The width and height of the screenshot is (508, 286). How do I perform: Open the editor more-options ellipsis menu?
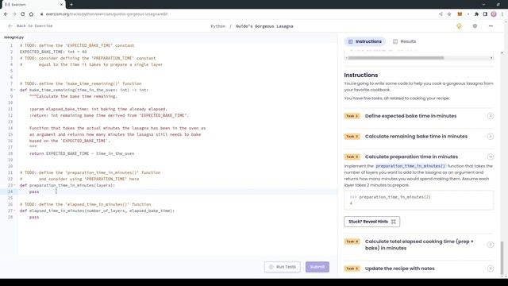pyautogui.click(x=491, y=26)
